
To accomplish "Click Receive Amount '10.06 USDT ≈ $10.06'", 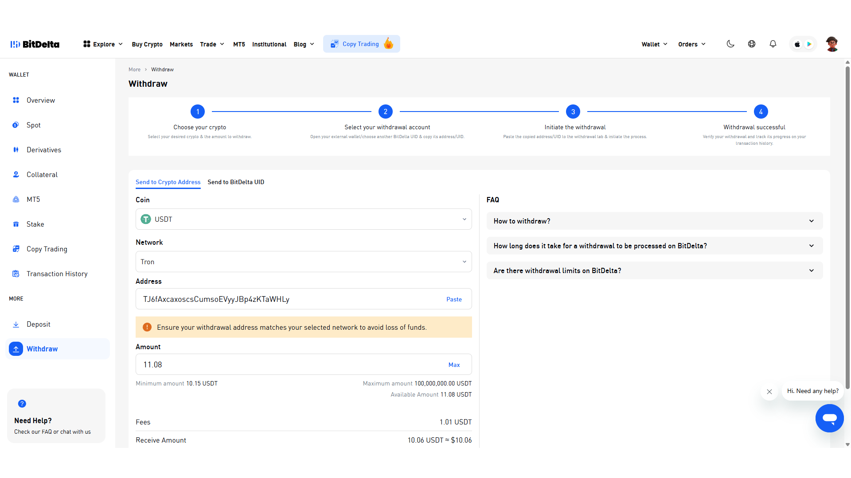I will (x=440, y=440).
